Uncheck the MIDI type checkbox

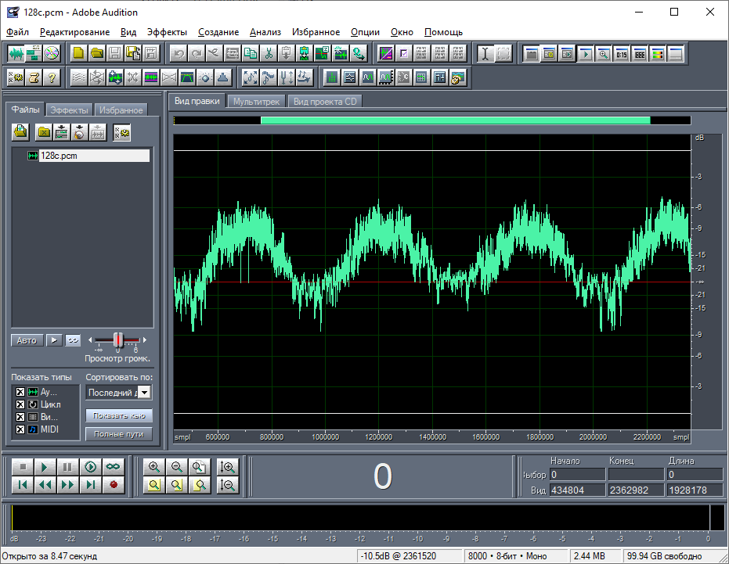(20, 429)
